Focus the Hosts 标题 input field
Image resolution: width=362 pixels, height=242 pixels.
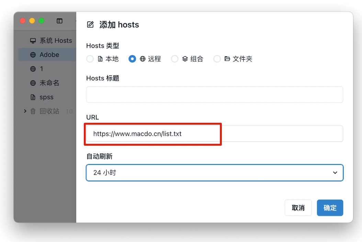[214, 95]
